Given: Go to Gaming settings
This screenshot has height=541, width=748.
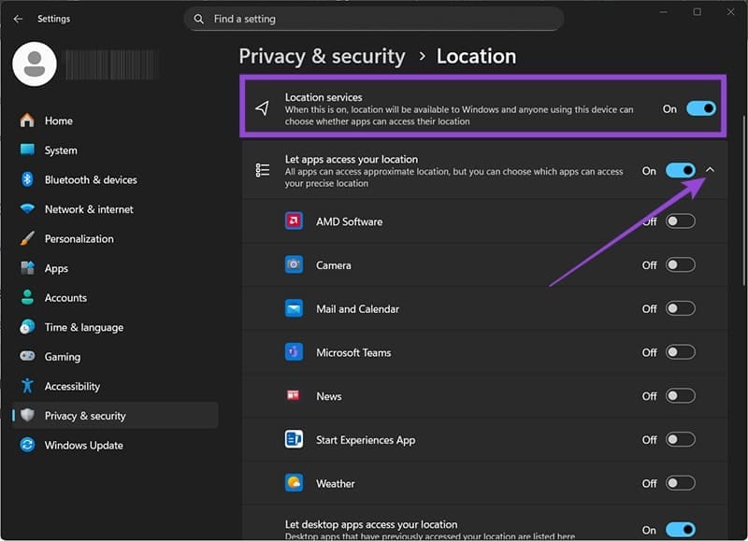Looking at the screenshot, I should tap(115, 356).
